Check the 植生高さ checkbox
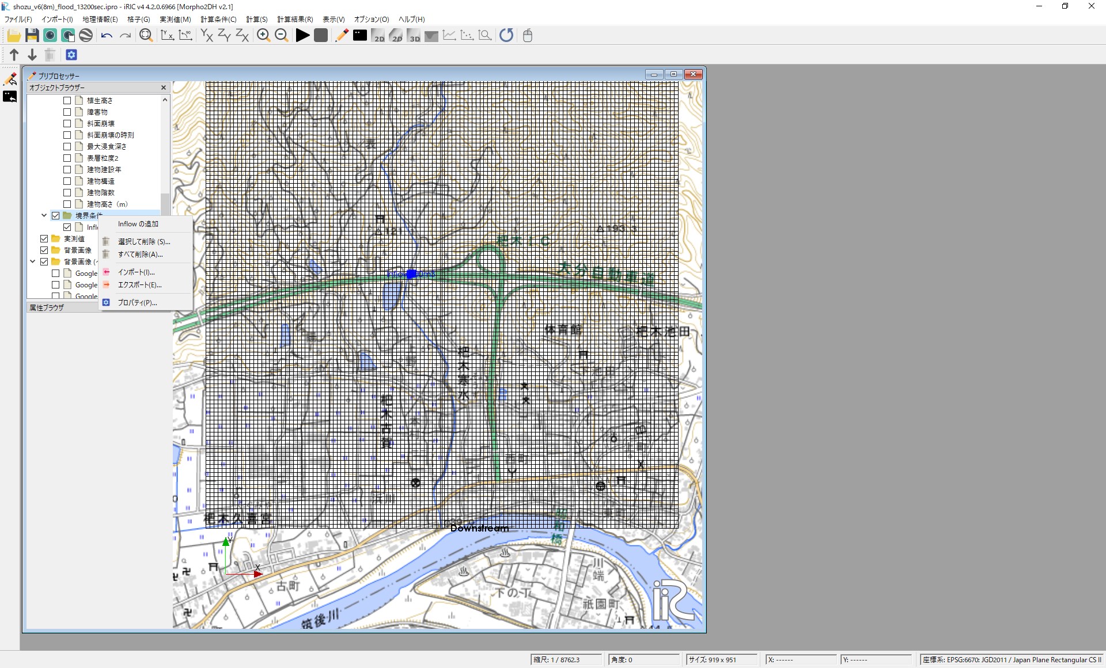The height and width of the screenshot is (668, 1106). pos(67,101)
